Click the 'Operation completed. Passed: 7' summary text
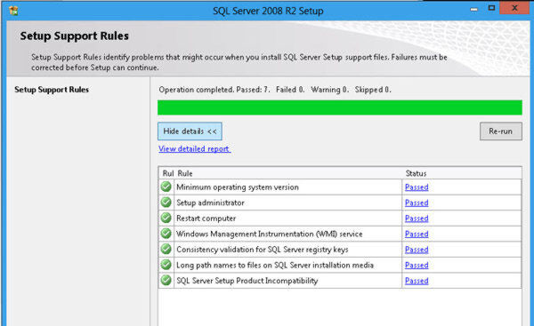This screenshot has width=534, height=326. point(275,90)
